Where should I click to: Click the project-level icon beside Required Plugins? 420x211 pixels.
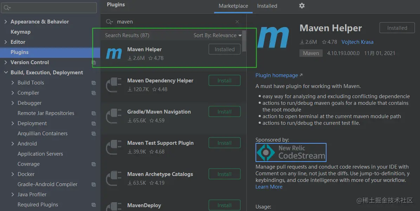pyautogui.click(x=94, y=205)
